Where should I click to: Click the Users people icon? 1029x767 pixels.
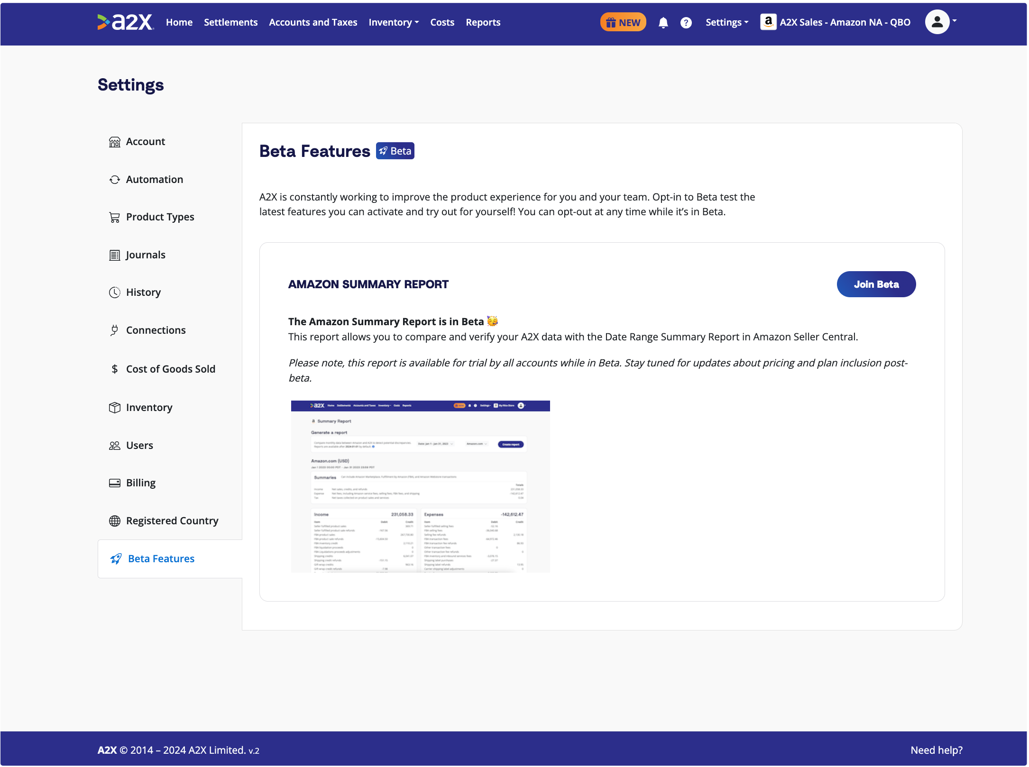115,446
